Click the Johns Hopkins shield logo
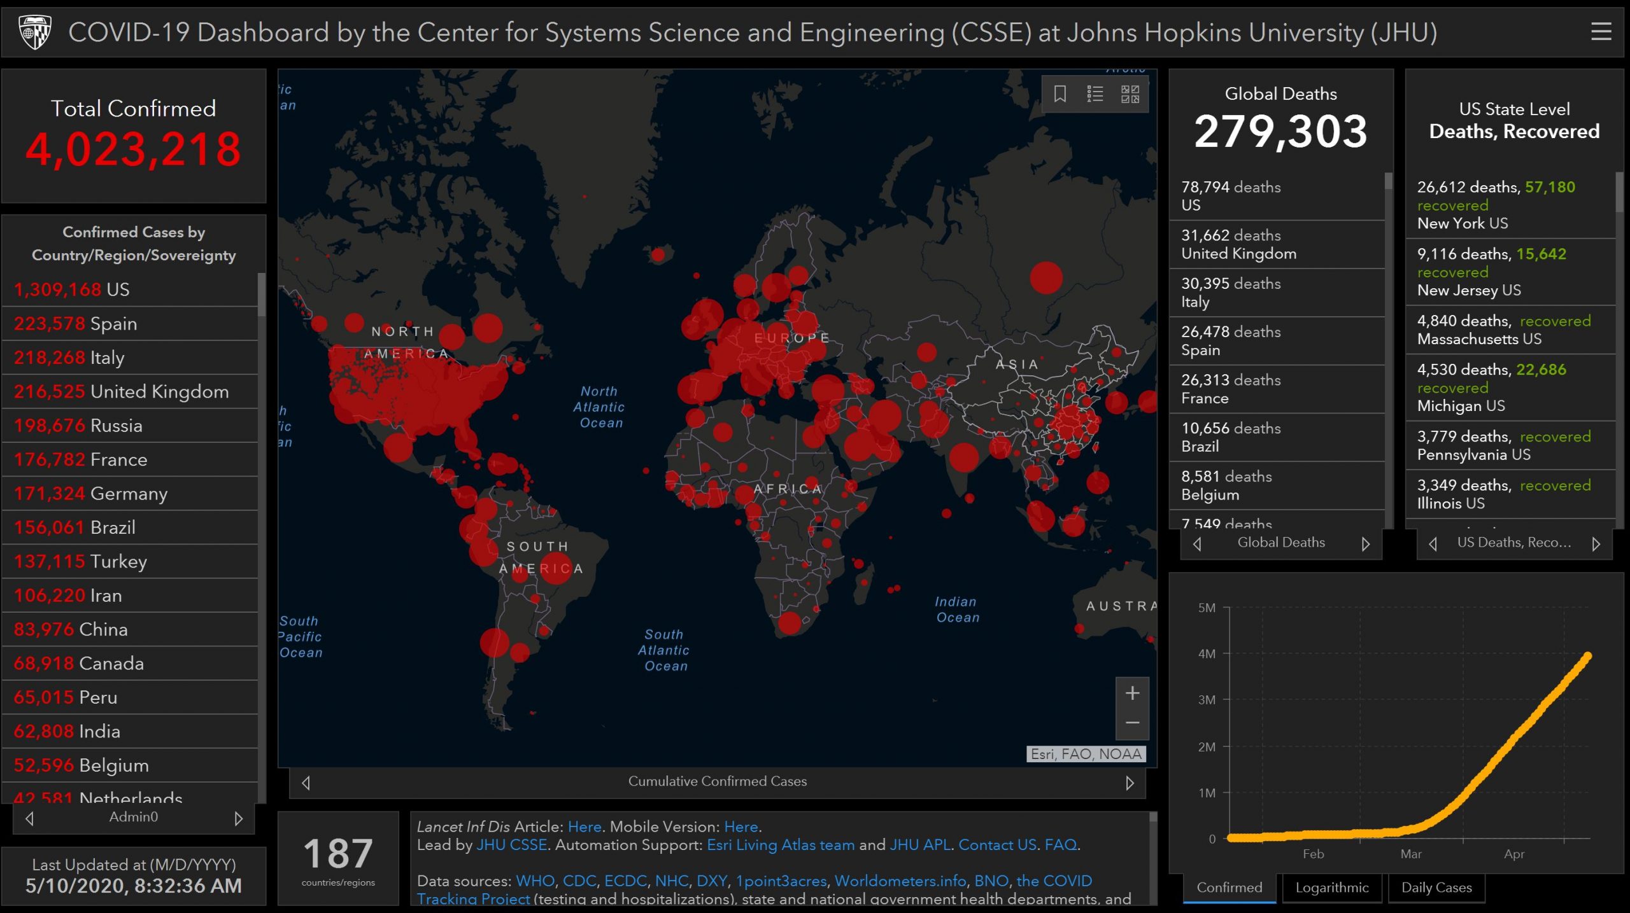The width and height of the screenshot is (1630, 913). (x=35, y=32)
